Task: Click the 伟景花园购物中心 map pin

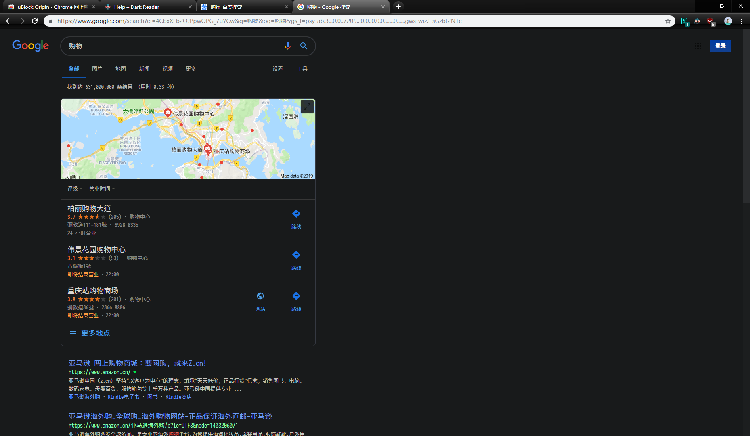Action: (168, 113)
